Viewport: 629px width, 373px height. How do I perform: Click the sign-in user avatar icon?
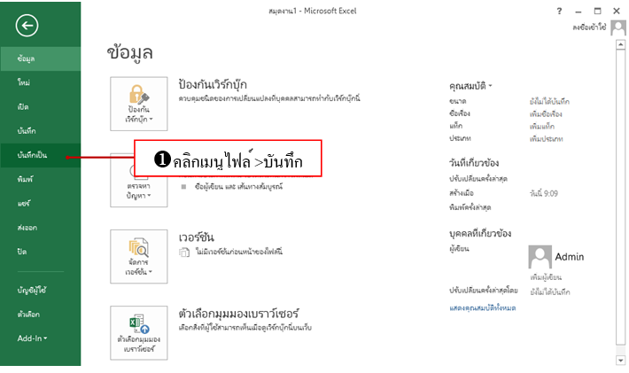point(618,27)
